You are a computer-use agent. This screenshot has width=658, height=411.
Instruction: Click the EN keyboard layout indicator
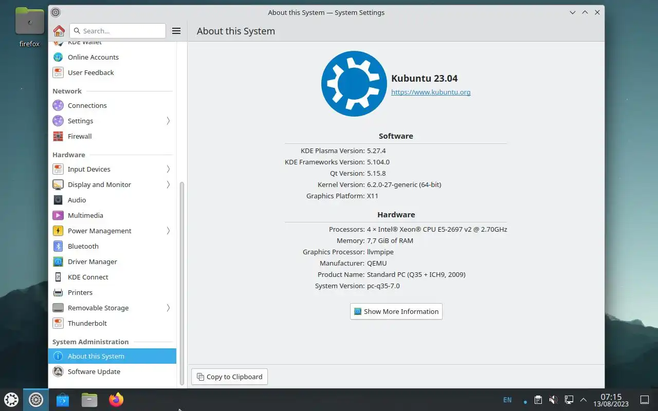click(507, 400)
